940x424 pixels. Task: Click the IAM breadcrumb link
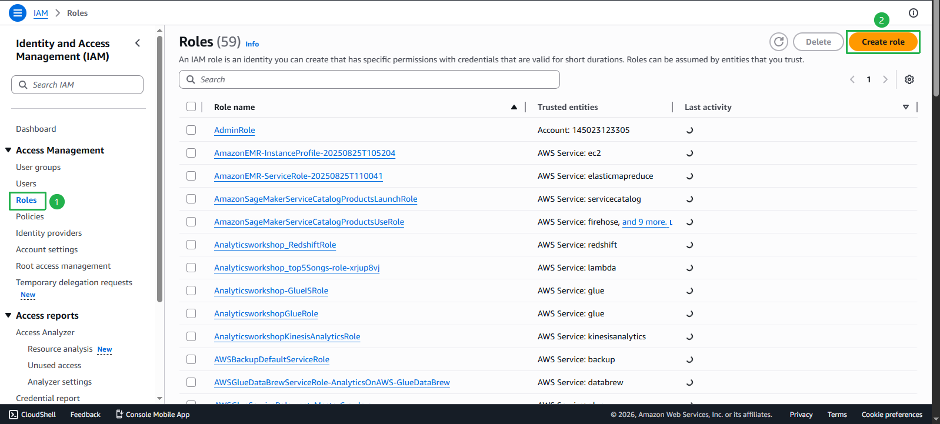[x=41, y=13]
